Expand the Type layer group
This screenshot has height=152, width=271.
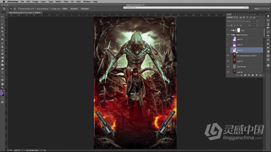tap(231, 30)
